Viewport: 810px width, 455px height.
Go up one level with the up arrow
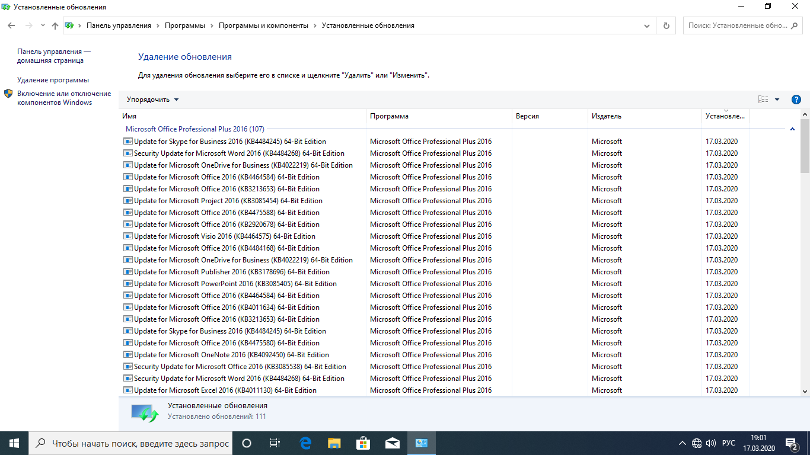pos(55,25)
